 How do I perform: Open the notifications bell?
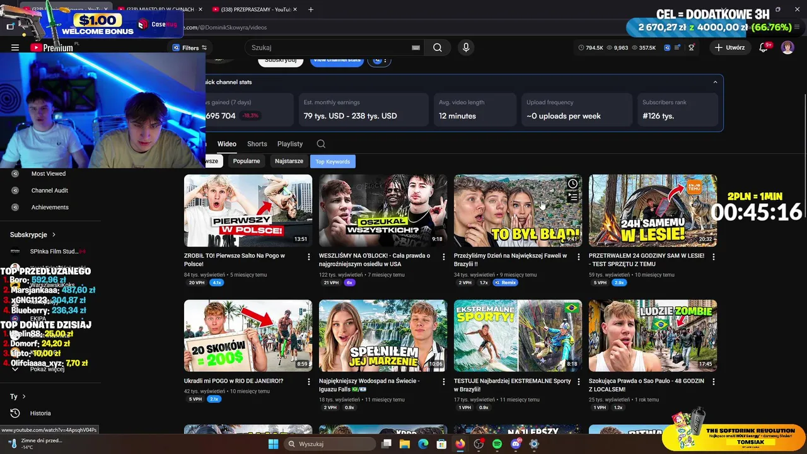[x=763, y=47]
